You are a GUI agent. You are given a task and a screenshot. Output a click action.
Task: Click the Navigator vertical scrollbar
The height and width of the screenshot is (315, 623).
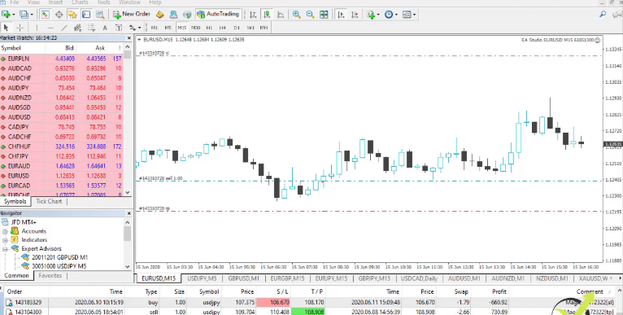coord(128,244)
